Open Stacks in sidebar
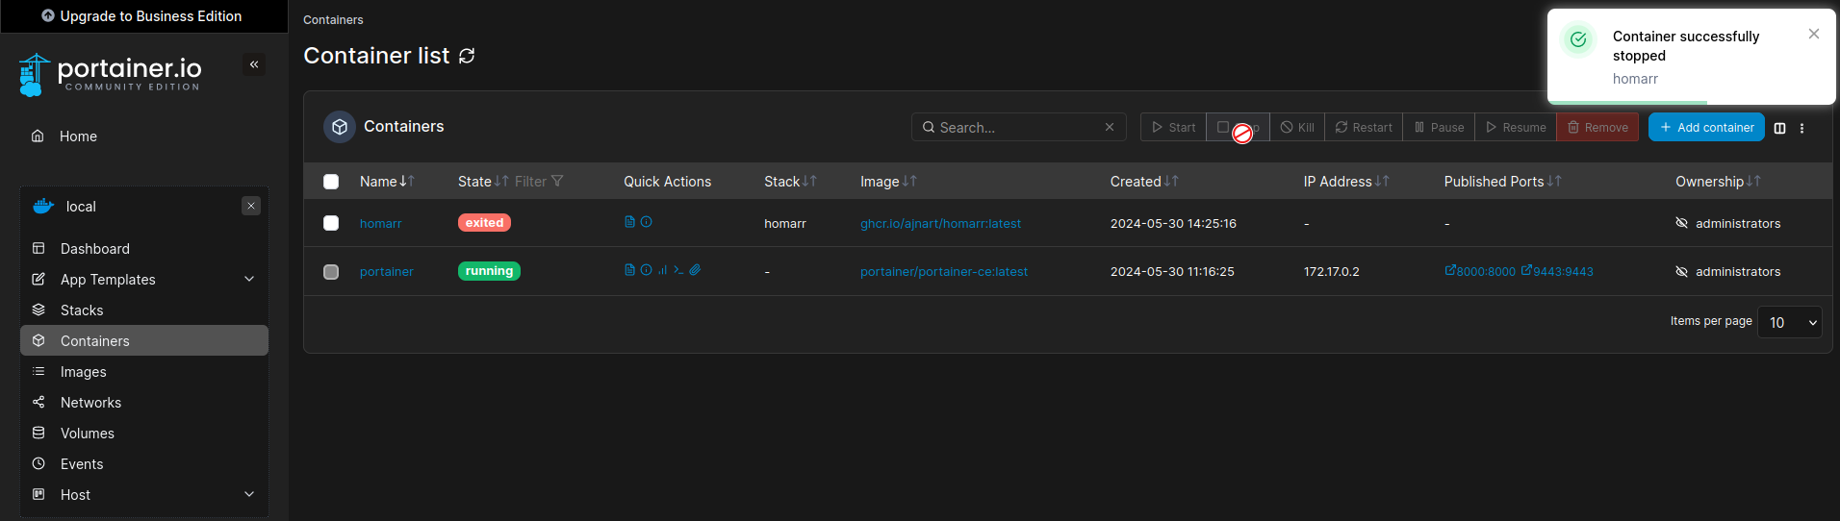This screenshot has height=521, width=1840. (x=144, y=310)
